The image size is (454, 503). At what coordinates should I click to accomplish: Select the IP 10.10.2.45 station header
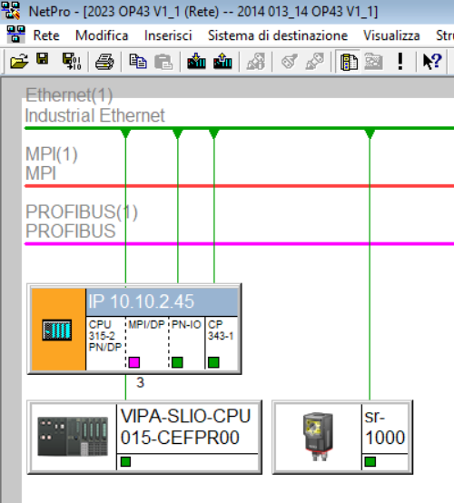(162, 302)
